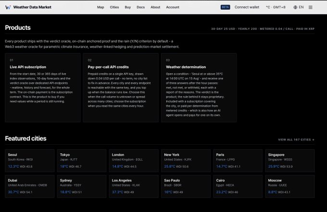Follow the View all 167 cities link
Image resolution: width=327 pixels, height=212 pixels.
296,140
